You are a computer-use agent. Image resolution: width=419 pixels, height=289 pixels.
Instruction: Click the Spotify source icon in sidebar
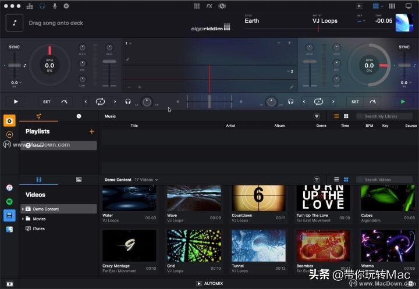pyautogui.click(x=9, y=201)
